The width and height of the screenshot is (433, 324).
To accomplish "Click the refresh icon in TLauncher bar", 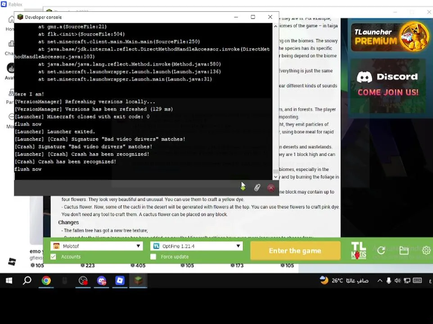I will [381, 250].
